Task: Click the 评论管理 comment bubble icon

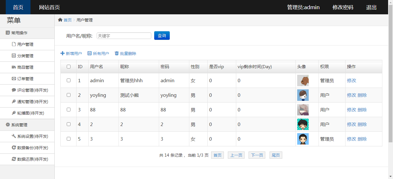Action: tap(14, 90)
